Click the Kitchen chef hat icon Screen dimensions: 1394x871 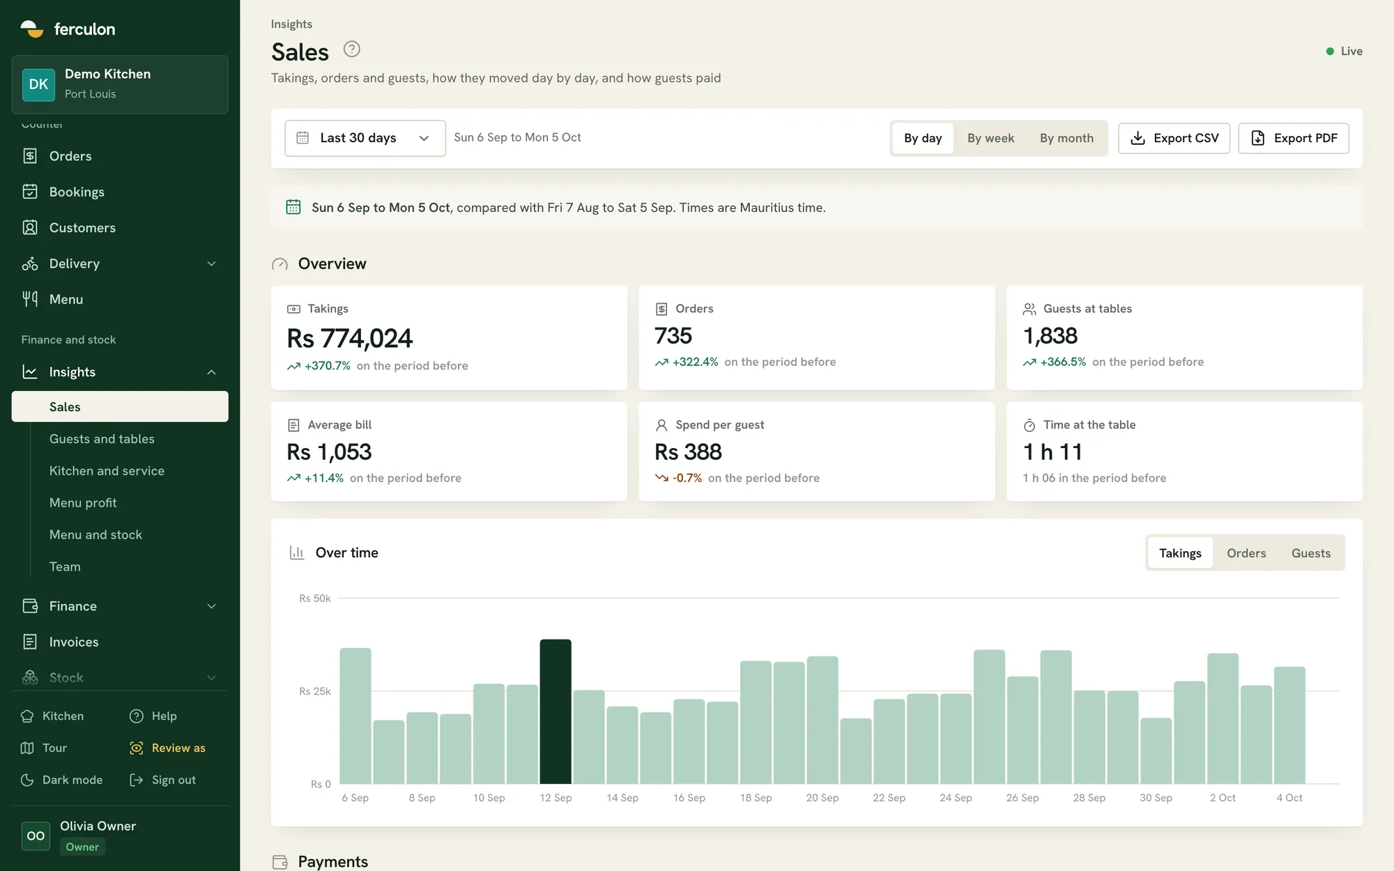point(27,716)
